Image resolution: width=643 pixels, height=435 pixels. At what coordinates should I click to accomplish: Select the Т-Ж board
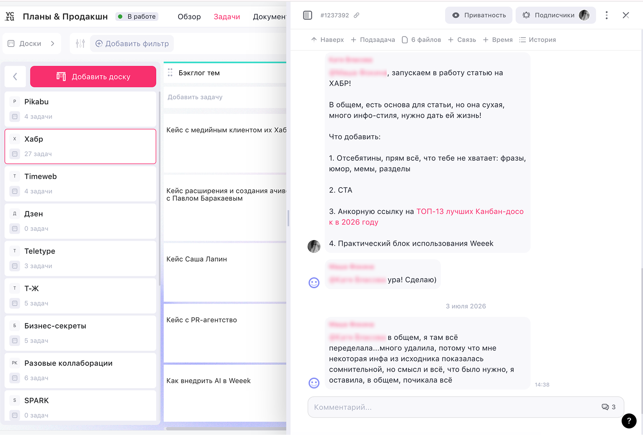point(80,296)
